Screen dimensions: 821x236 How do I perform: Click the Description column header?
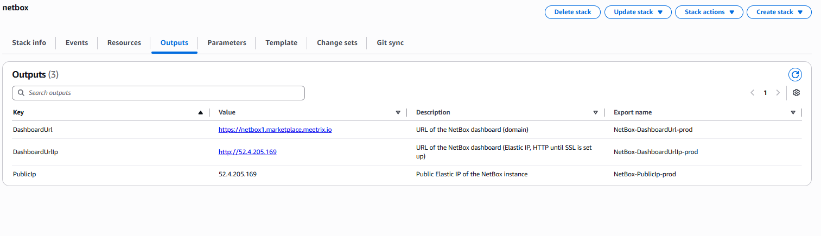(x=433, y=112)
